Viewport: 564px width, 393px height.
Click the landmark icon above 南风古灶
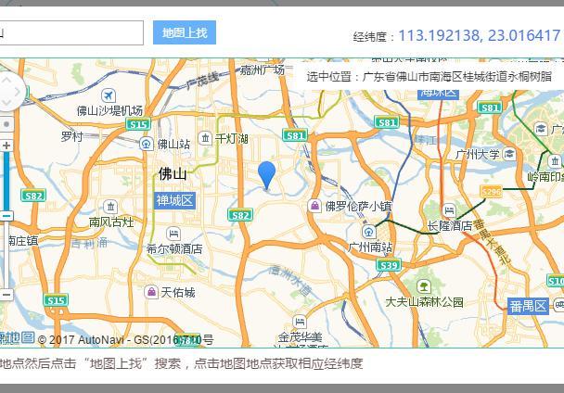coord(110,207)
